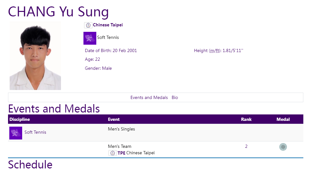
Task: Click the Soft Tennis pictogram in profile header
Action: point(90,38)
